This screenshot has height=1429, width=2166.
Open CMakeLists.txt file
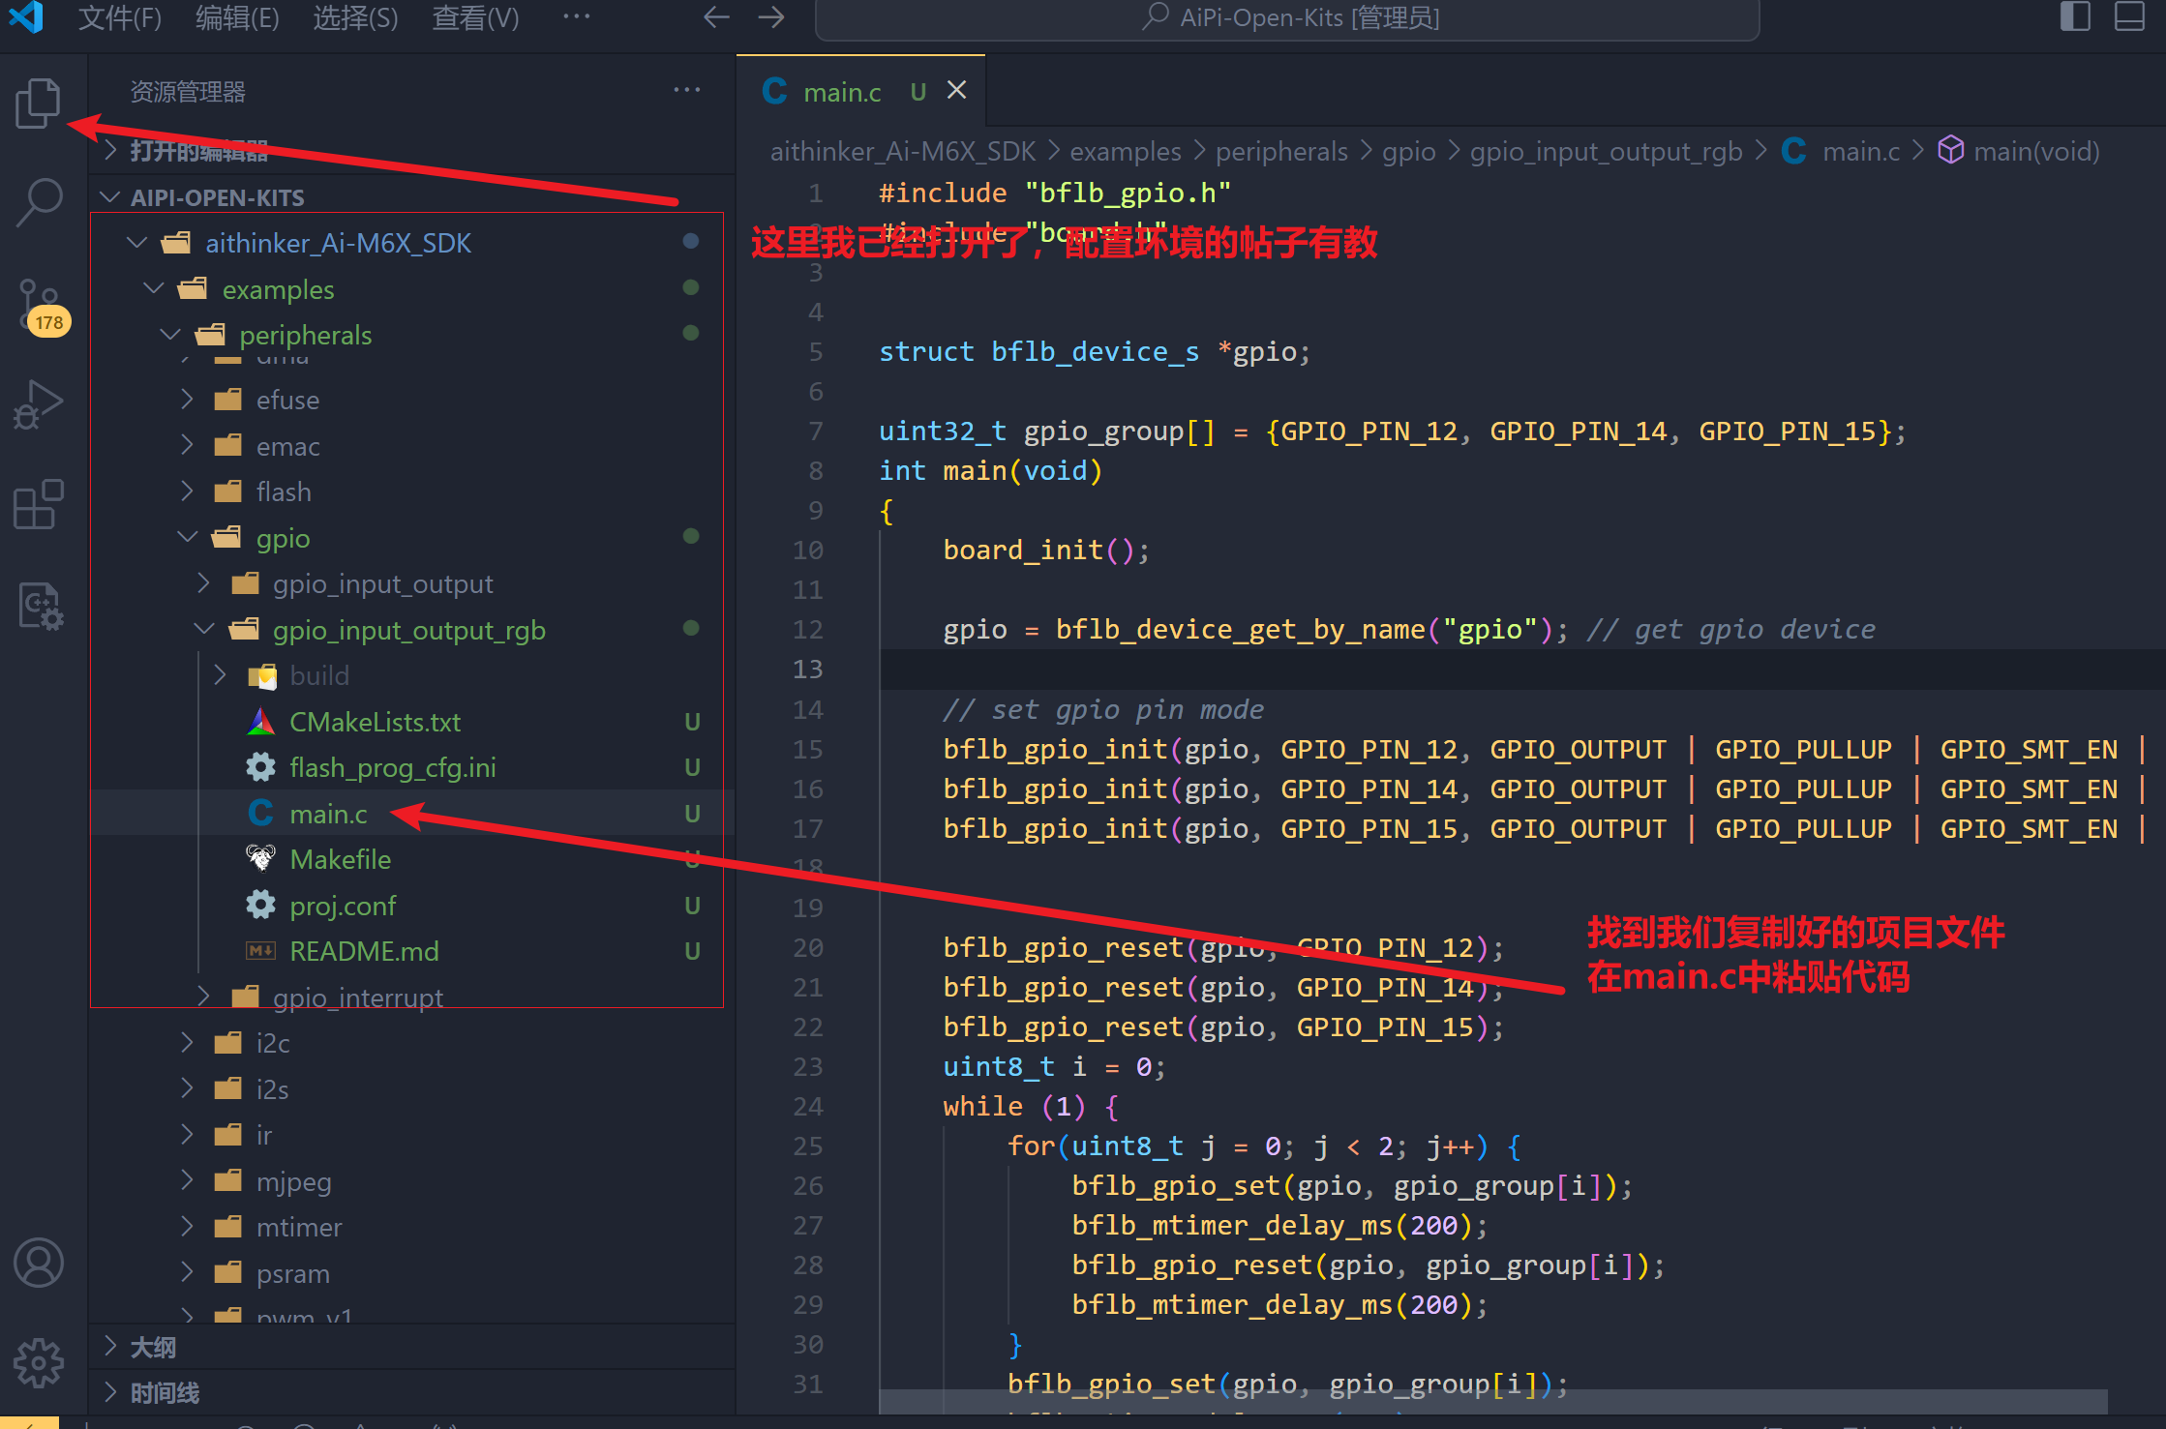coord(412,722)
